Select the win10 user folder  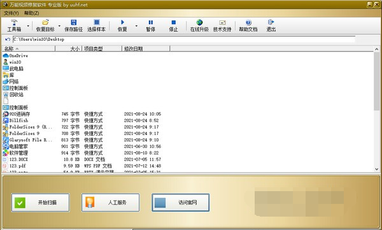[12, 62]
